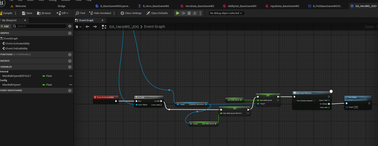Focus the My Blueprint search field
The image size is (378, 146).
pyautogui.click(x=39, y=26)
